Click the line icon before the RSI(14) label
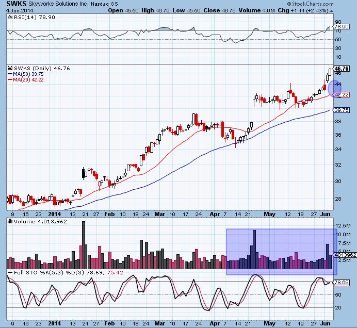357x328 pixels. coord(10,17)
